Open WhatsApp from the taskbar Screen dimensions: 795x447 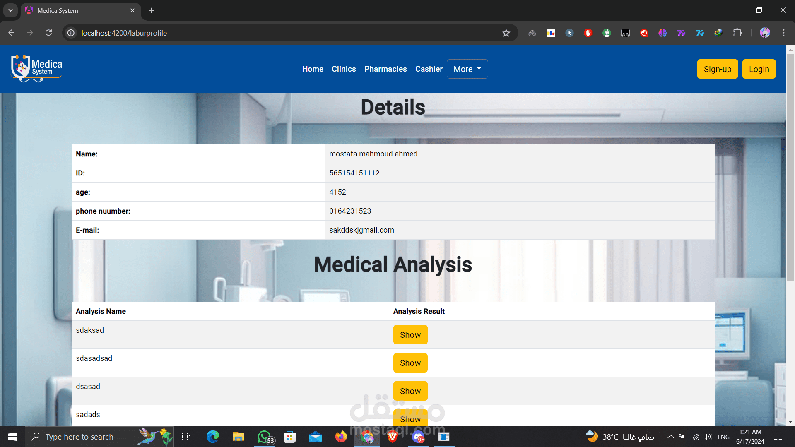[265, 437]
